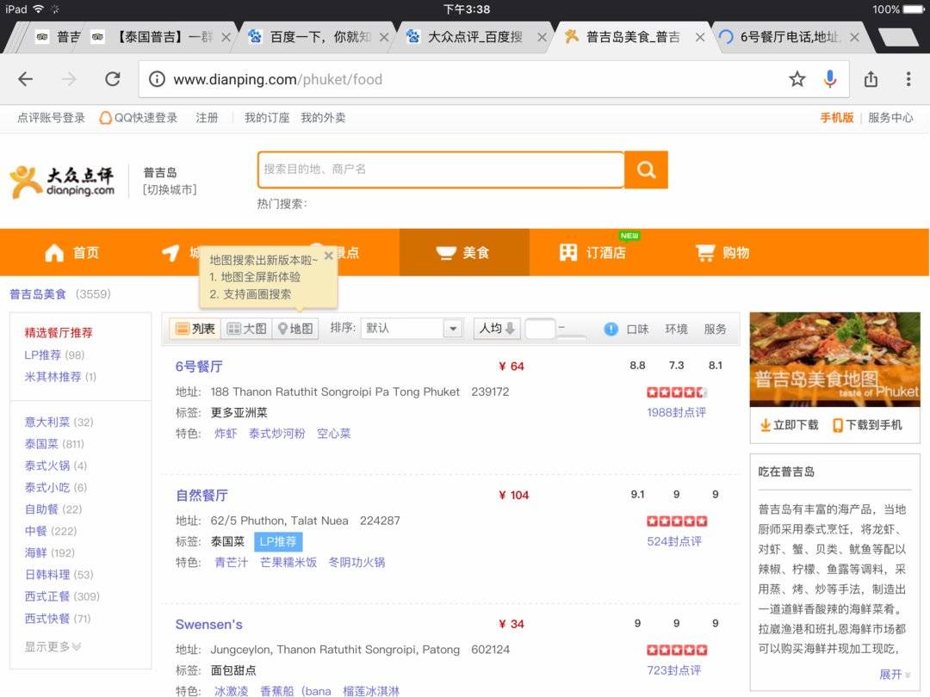Tap the site info icon in address bar

pyautogui.click(x=157, y=79)
